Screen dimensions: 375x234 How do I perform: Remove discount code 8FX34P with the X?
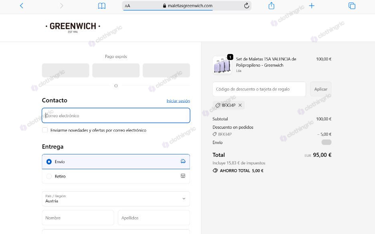point(240,105)
